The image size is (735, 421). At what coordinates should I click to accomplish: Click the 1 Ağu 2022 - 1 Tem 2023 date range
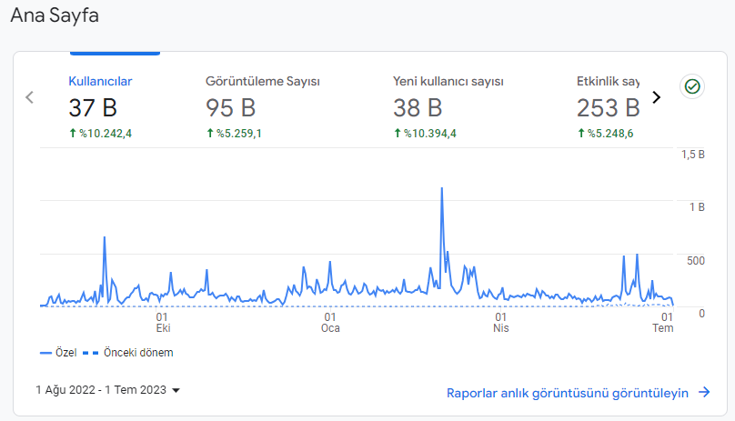[x=101, y=390]
